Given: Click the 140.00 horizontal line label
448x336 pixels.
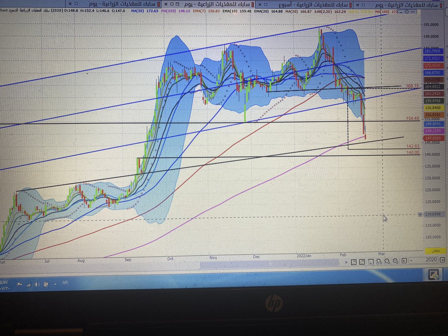Looking at the screenshot, I should tap(413, 152).
